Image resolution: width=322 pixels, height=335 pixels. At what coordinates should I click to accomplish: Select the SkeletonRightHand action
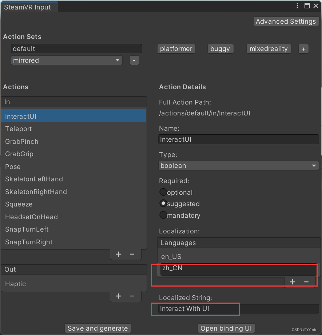(x=74, y=192)
